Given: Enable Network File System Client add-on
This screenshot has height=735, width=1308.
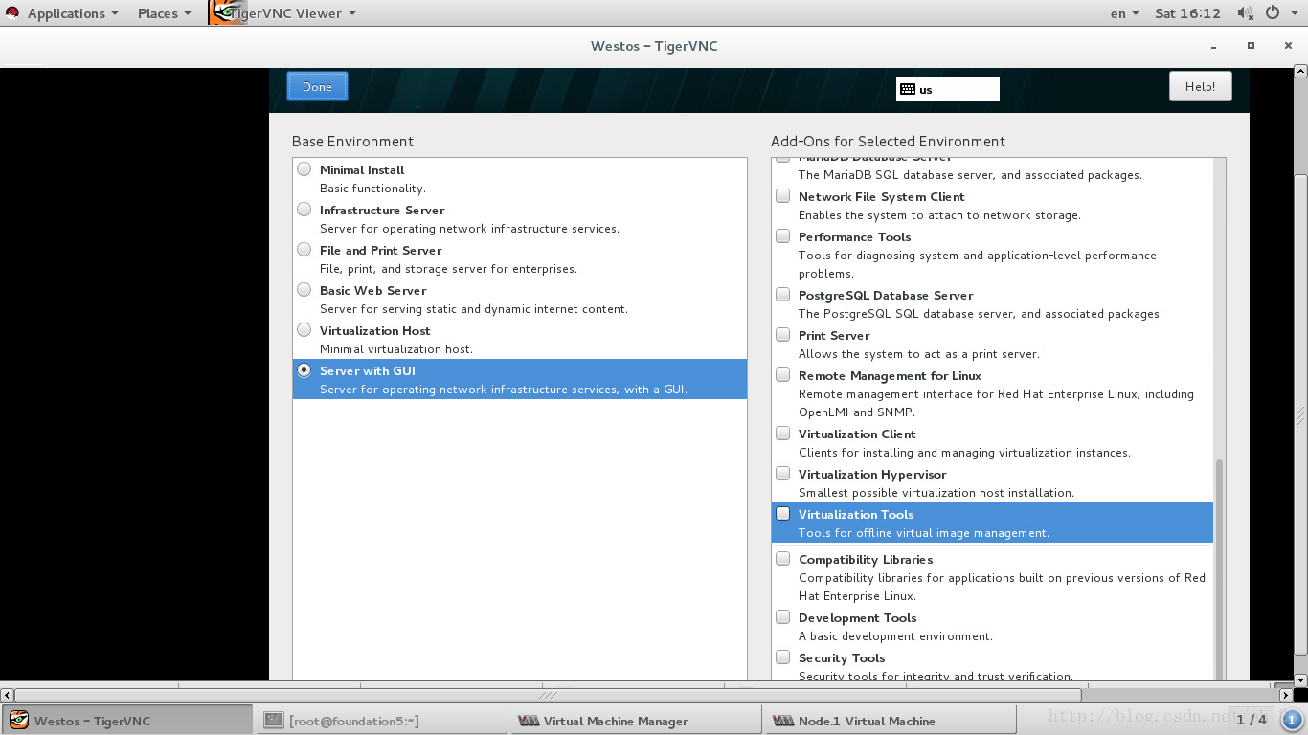Looking at the screenshot, I should (x=782, y=196).
